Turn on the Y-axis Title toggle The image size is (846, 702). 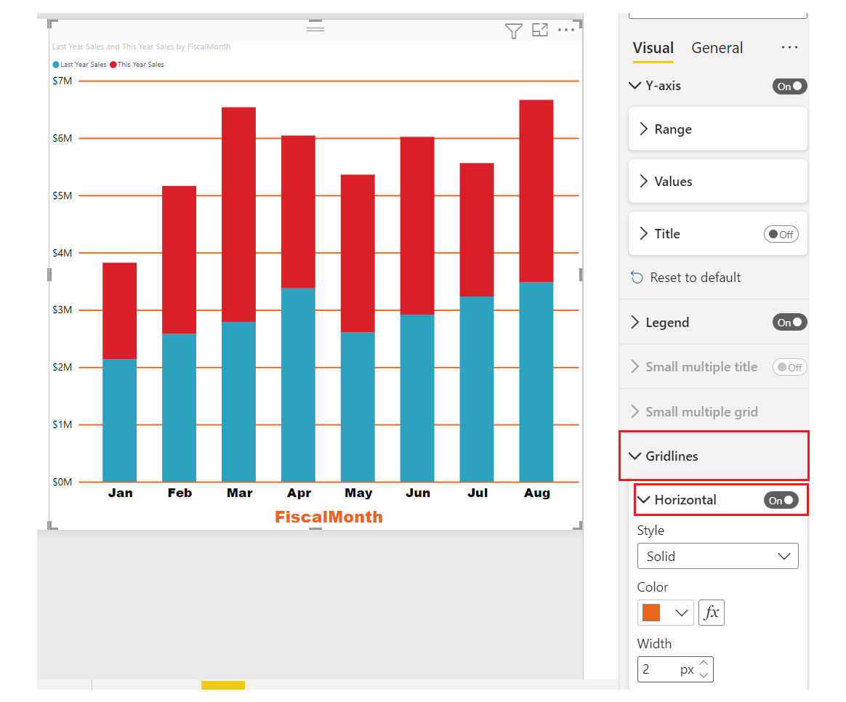(781, 234)
